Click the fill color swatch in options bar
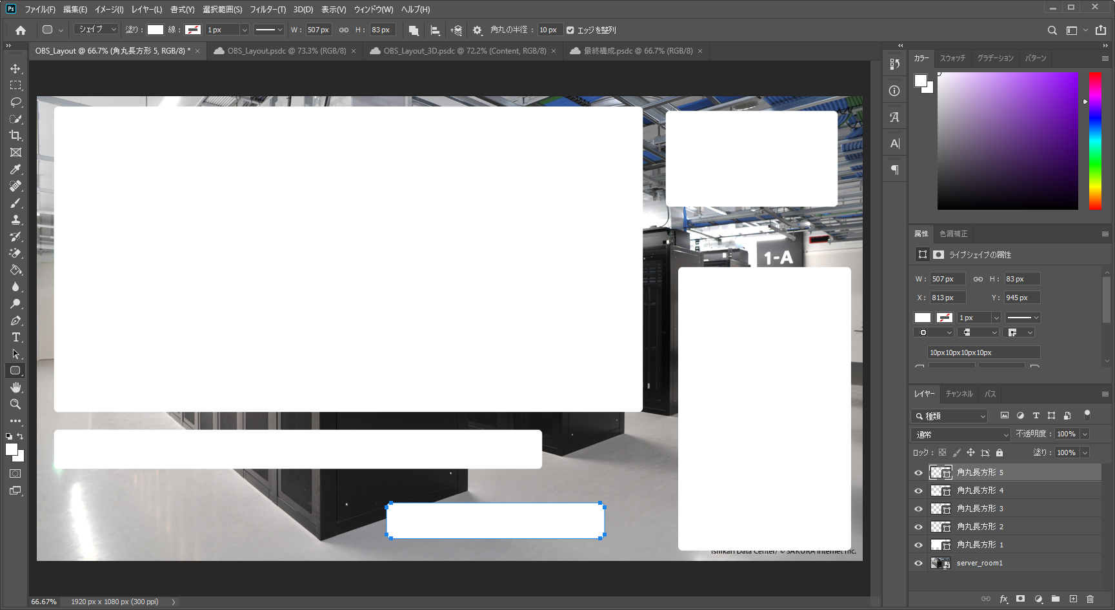 156,30
